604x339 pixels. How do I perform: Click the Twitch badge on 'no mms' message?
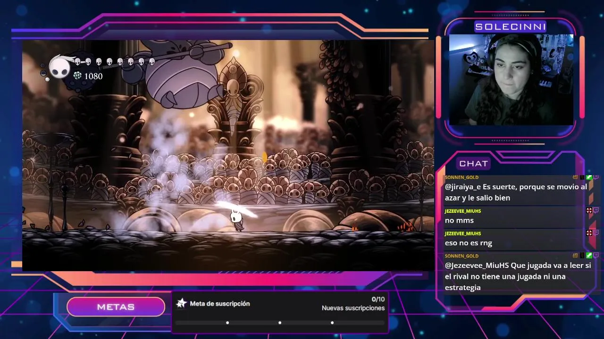pyautogui.click(x=596, y=210)
